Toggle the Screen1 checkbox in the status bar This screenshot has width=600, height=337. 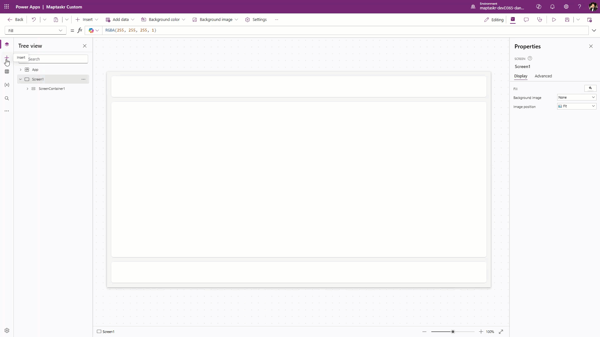click(99, 331)
